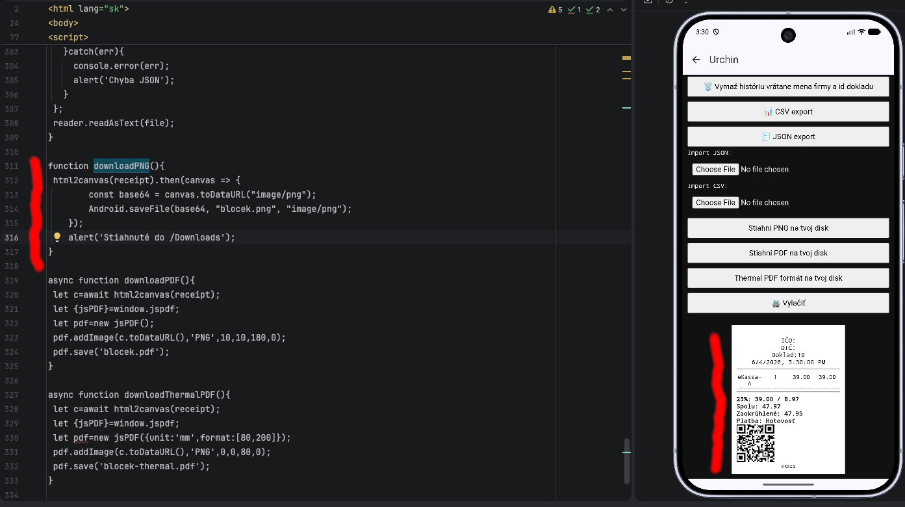
Task: Click the editor vertical scrollbar thumb
Action: [x=627, y=460]
